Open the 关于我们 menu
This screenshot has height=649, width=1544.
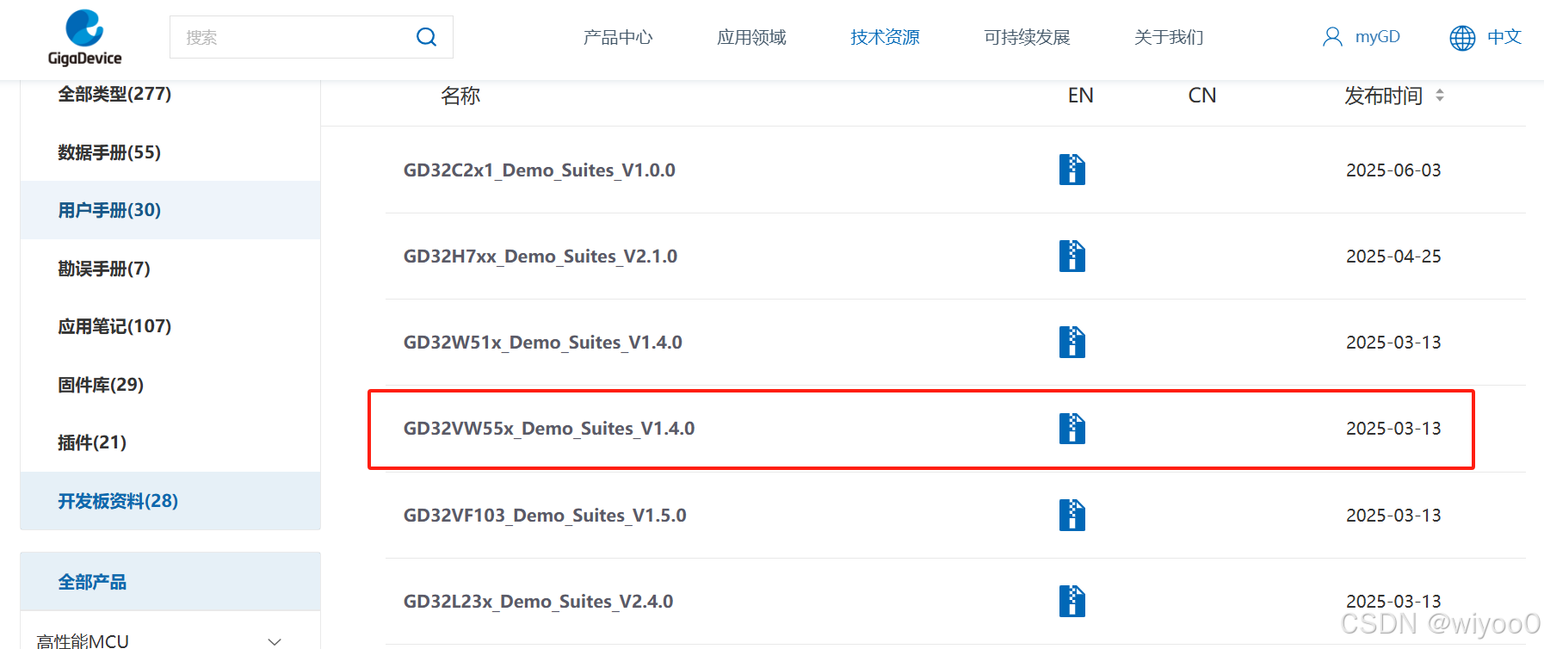(x=1169, y=37)
